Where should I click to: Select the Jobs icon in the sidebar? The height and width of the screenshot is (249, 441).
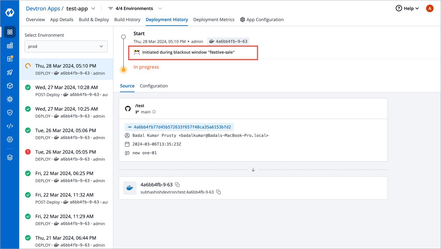10,45
